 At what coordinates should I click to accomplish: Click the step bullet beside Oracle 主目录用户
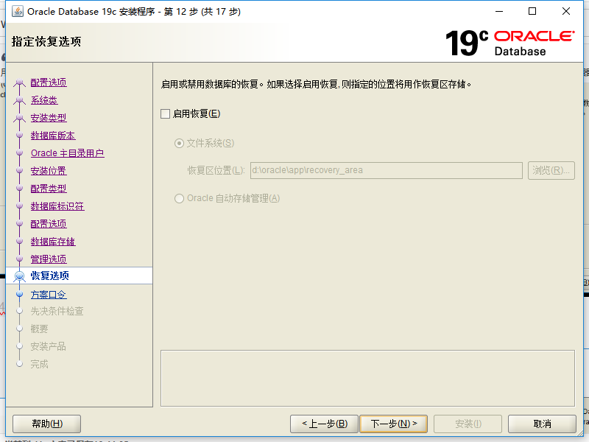coord(20,153)
